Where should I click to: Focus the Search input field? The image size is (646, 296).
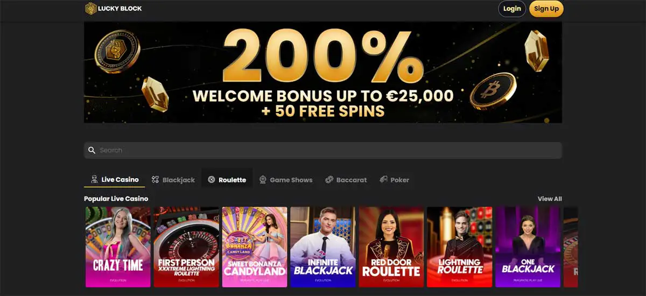click(323, 150)
